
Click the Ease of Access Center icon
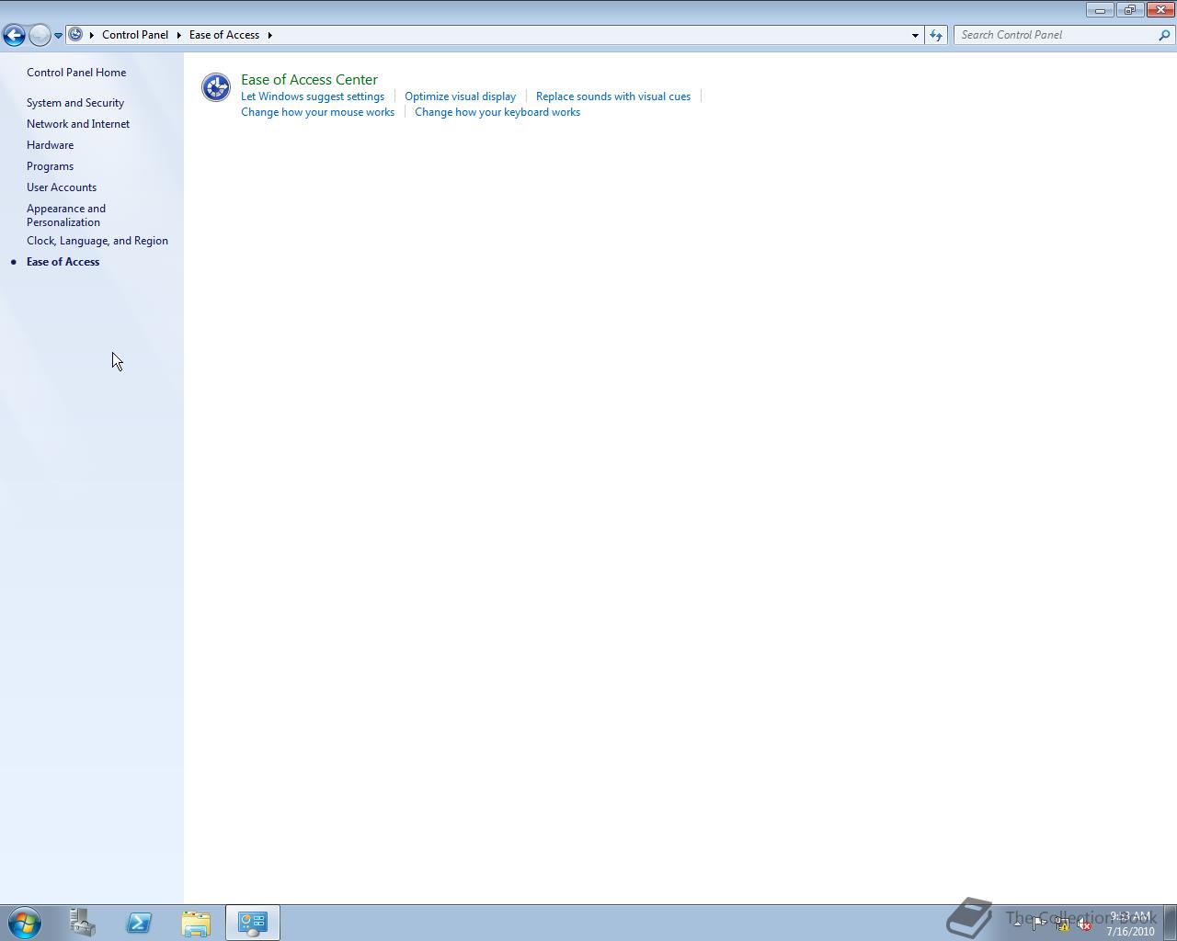216,87
